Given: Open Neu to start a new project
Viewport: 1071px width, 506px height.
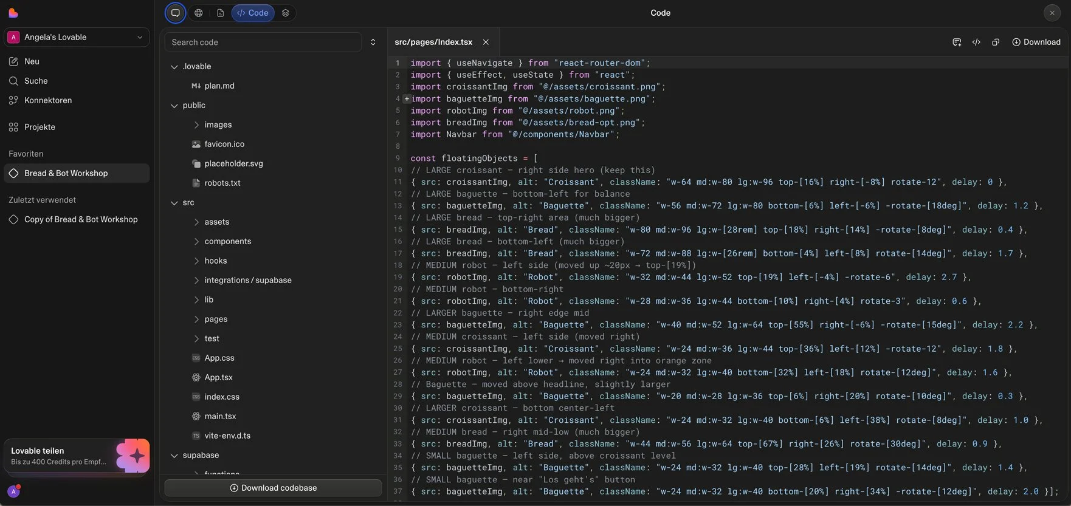Looking at the screenshot, I should (x=77, y=61).
